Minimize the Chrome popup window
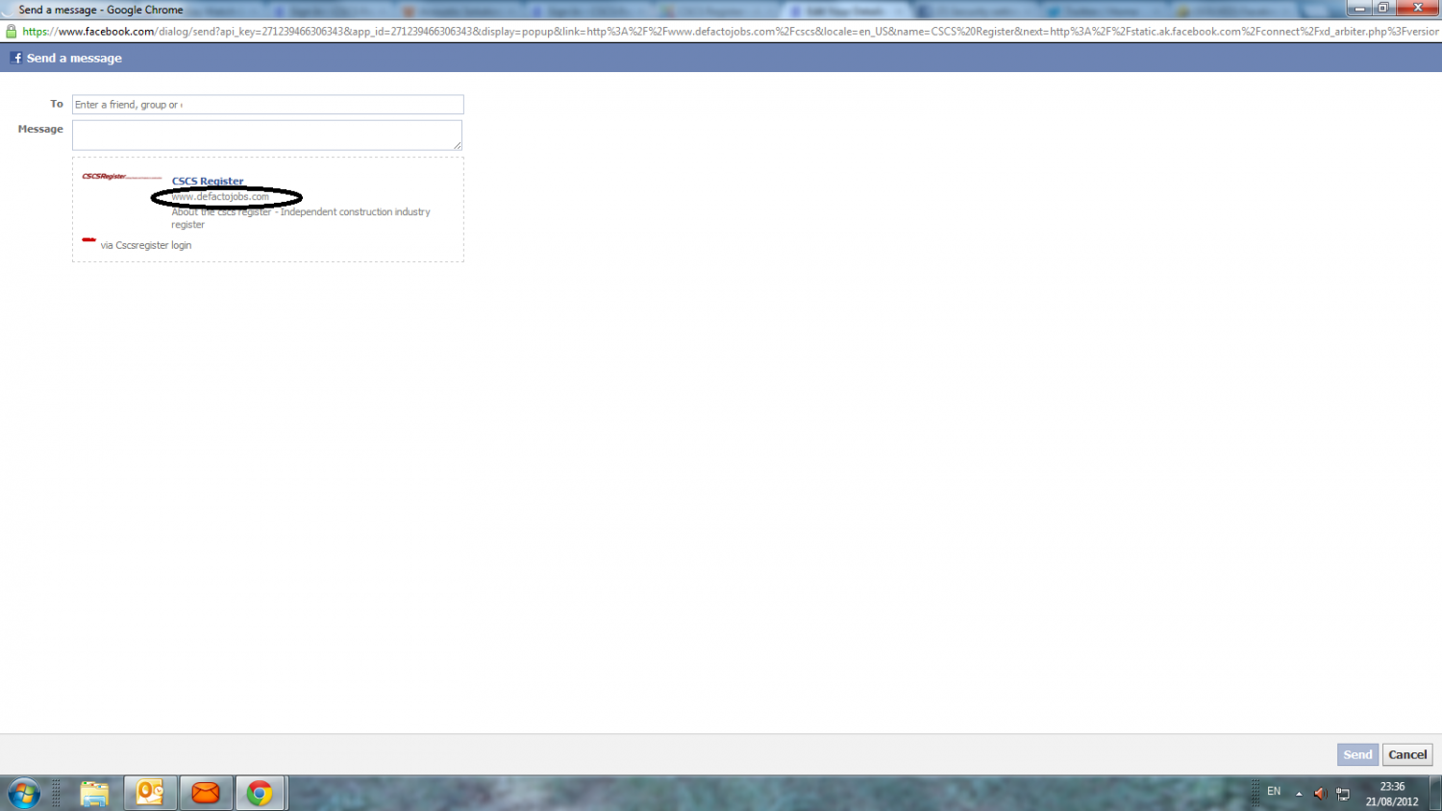The height and width of the screenshot is (811, 1442). click(1359, 8)
